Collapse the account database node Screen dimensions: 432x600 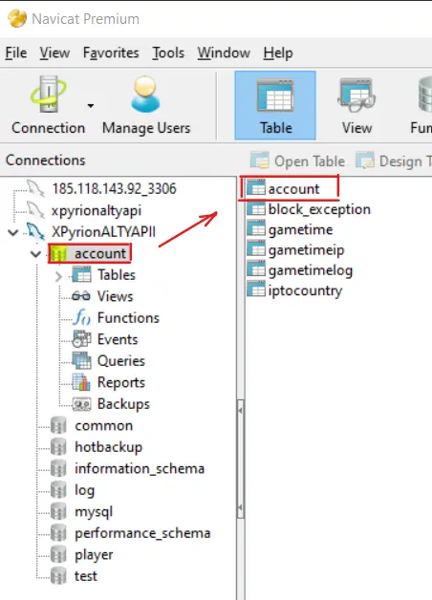coord(35,254)
